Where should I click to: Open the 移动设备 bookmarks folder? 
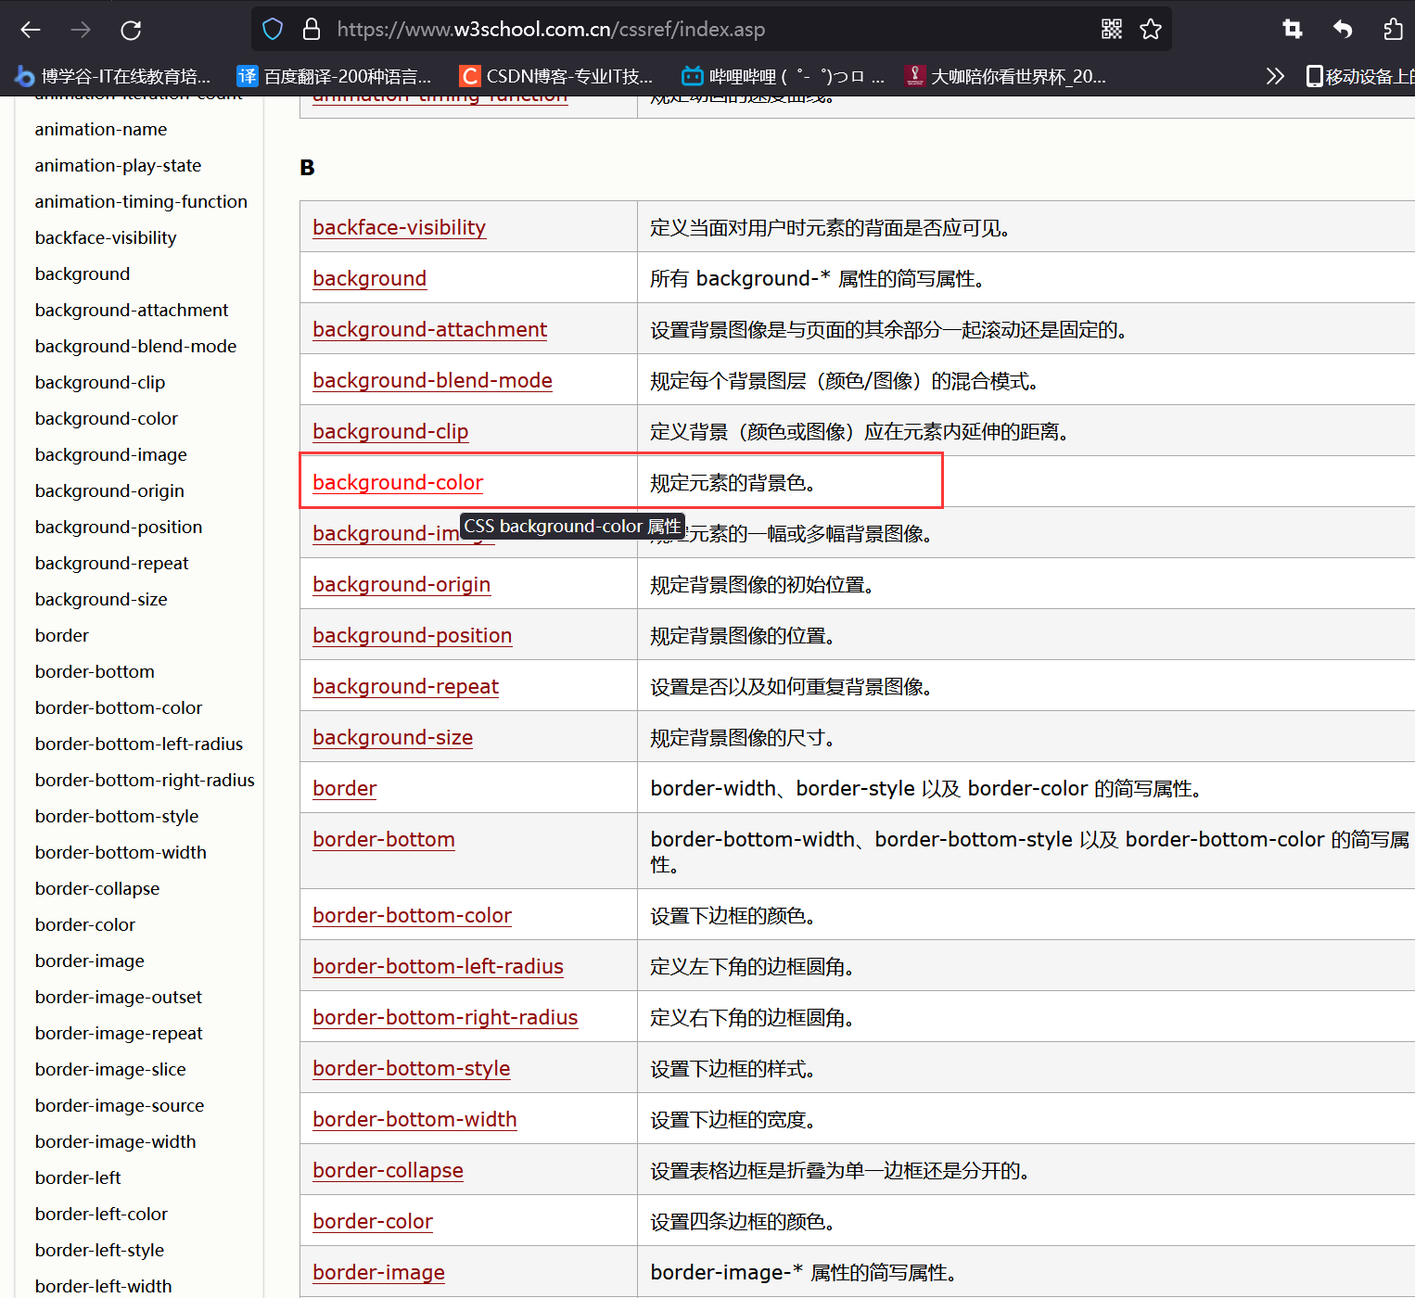[x=1360, y=76]
